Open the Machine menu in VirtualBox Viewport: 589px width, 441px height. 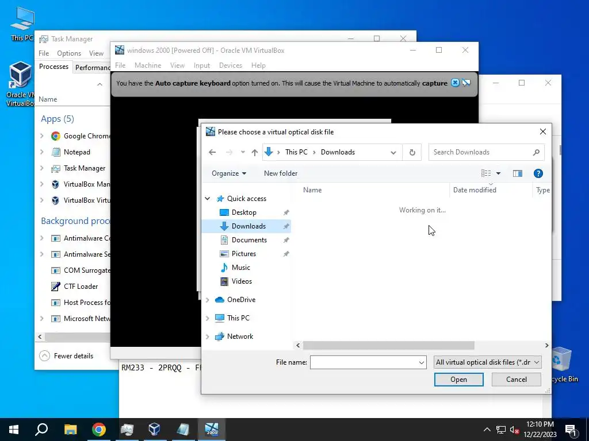(x=148, y=65)
